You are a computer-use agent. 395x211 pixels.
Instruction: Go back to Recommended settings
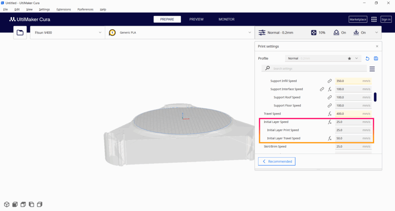277,161
